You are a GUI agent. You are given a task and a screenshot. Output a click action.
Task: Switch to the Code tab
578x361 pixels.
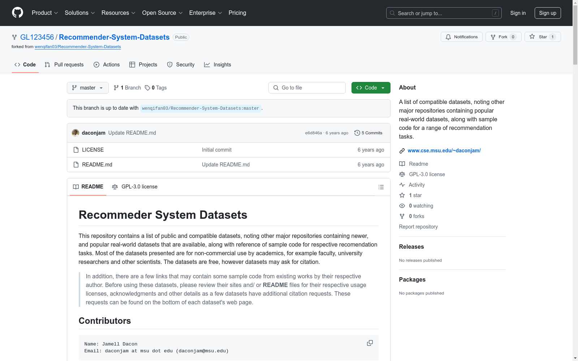[x=25, y=65]
